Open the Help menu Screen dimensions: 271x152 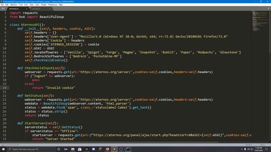coord(61,5)
